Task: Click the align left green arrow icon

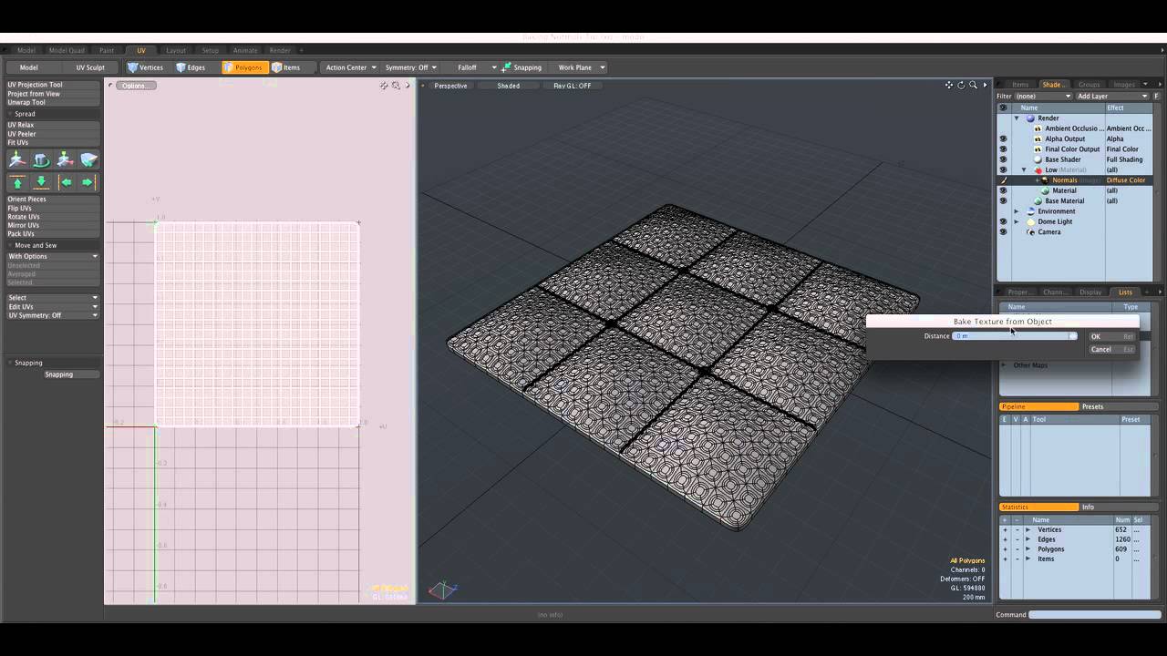Action: (66, 182)
